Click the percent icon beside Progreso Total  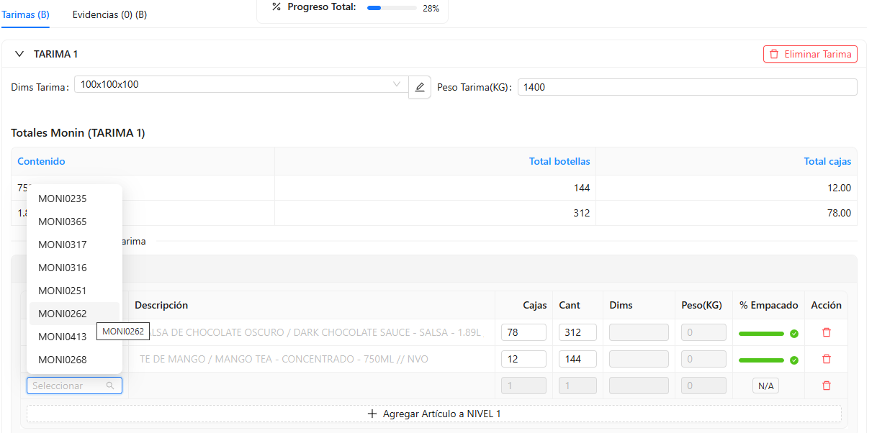(276, 6)
